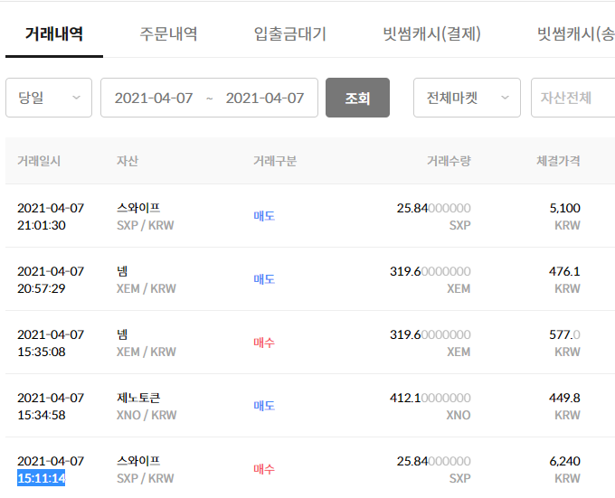This screenshot has height=498, width=615.
Task: Expand the 당일 period dropdown
Action: [49, 98]
